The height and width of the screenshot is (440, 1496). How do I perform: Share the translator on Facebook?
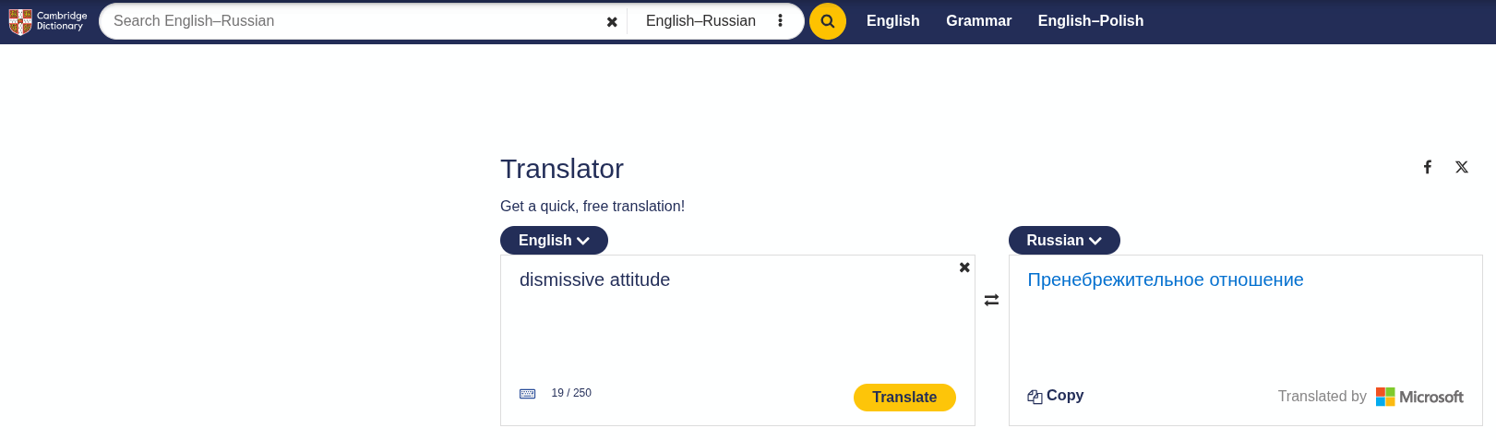(1428, 167)
